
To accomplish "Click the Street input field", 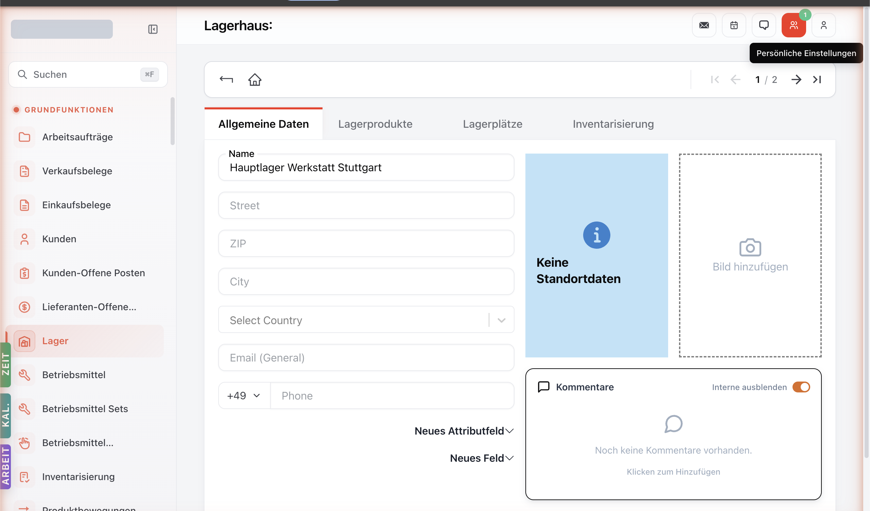I will pyautogui.click(x=366, y=206).
